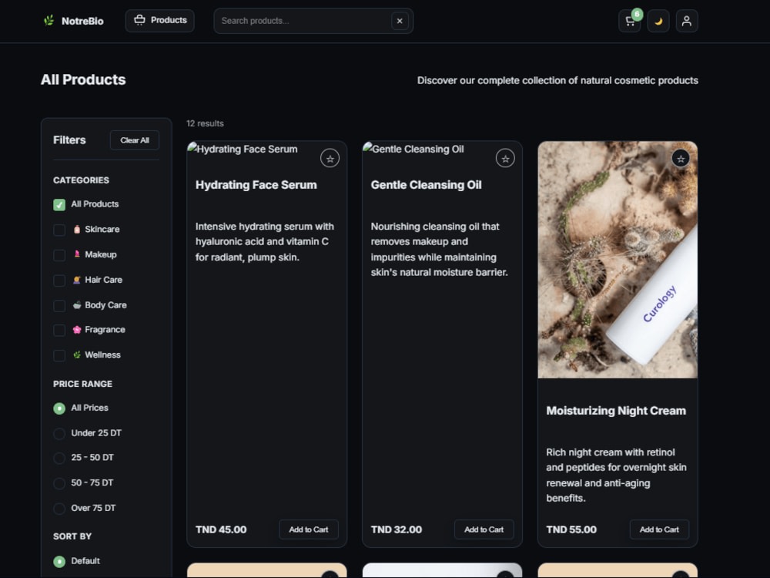The height and width of the screenshot is (578, 770).
Task: Select All Prices radio option
Action: [59, 408]
